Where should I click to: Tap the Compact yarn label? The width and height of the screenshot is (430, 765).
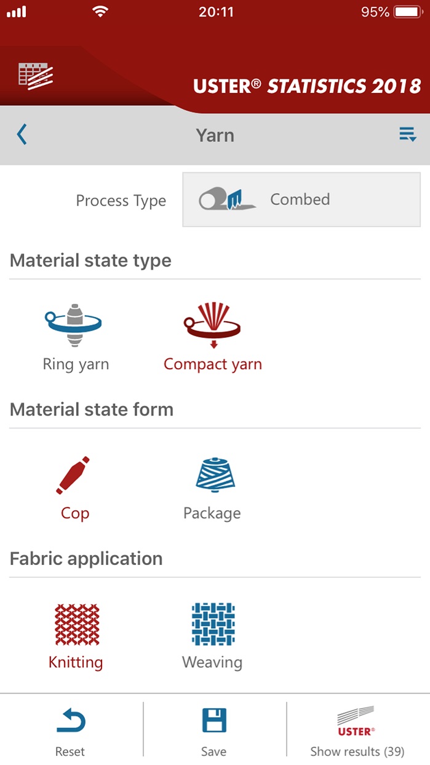point(213,364)
